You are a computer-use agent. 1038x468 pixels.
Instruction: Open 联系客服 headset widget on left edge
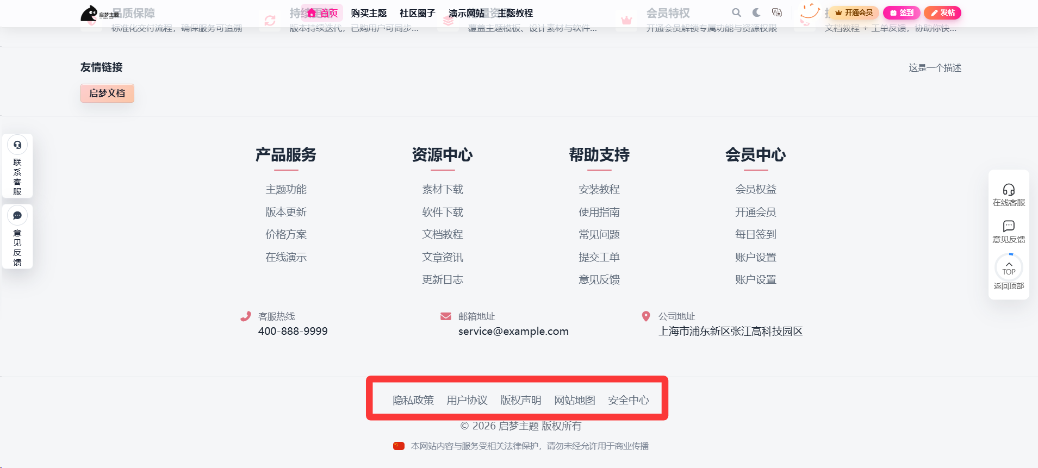click(17, 166)
